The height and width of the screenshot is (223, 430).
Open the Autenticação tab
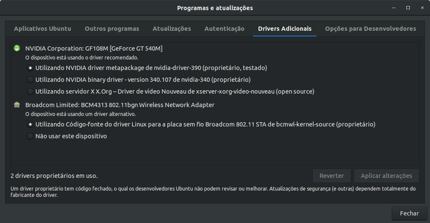(224, 29)
